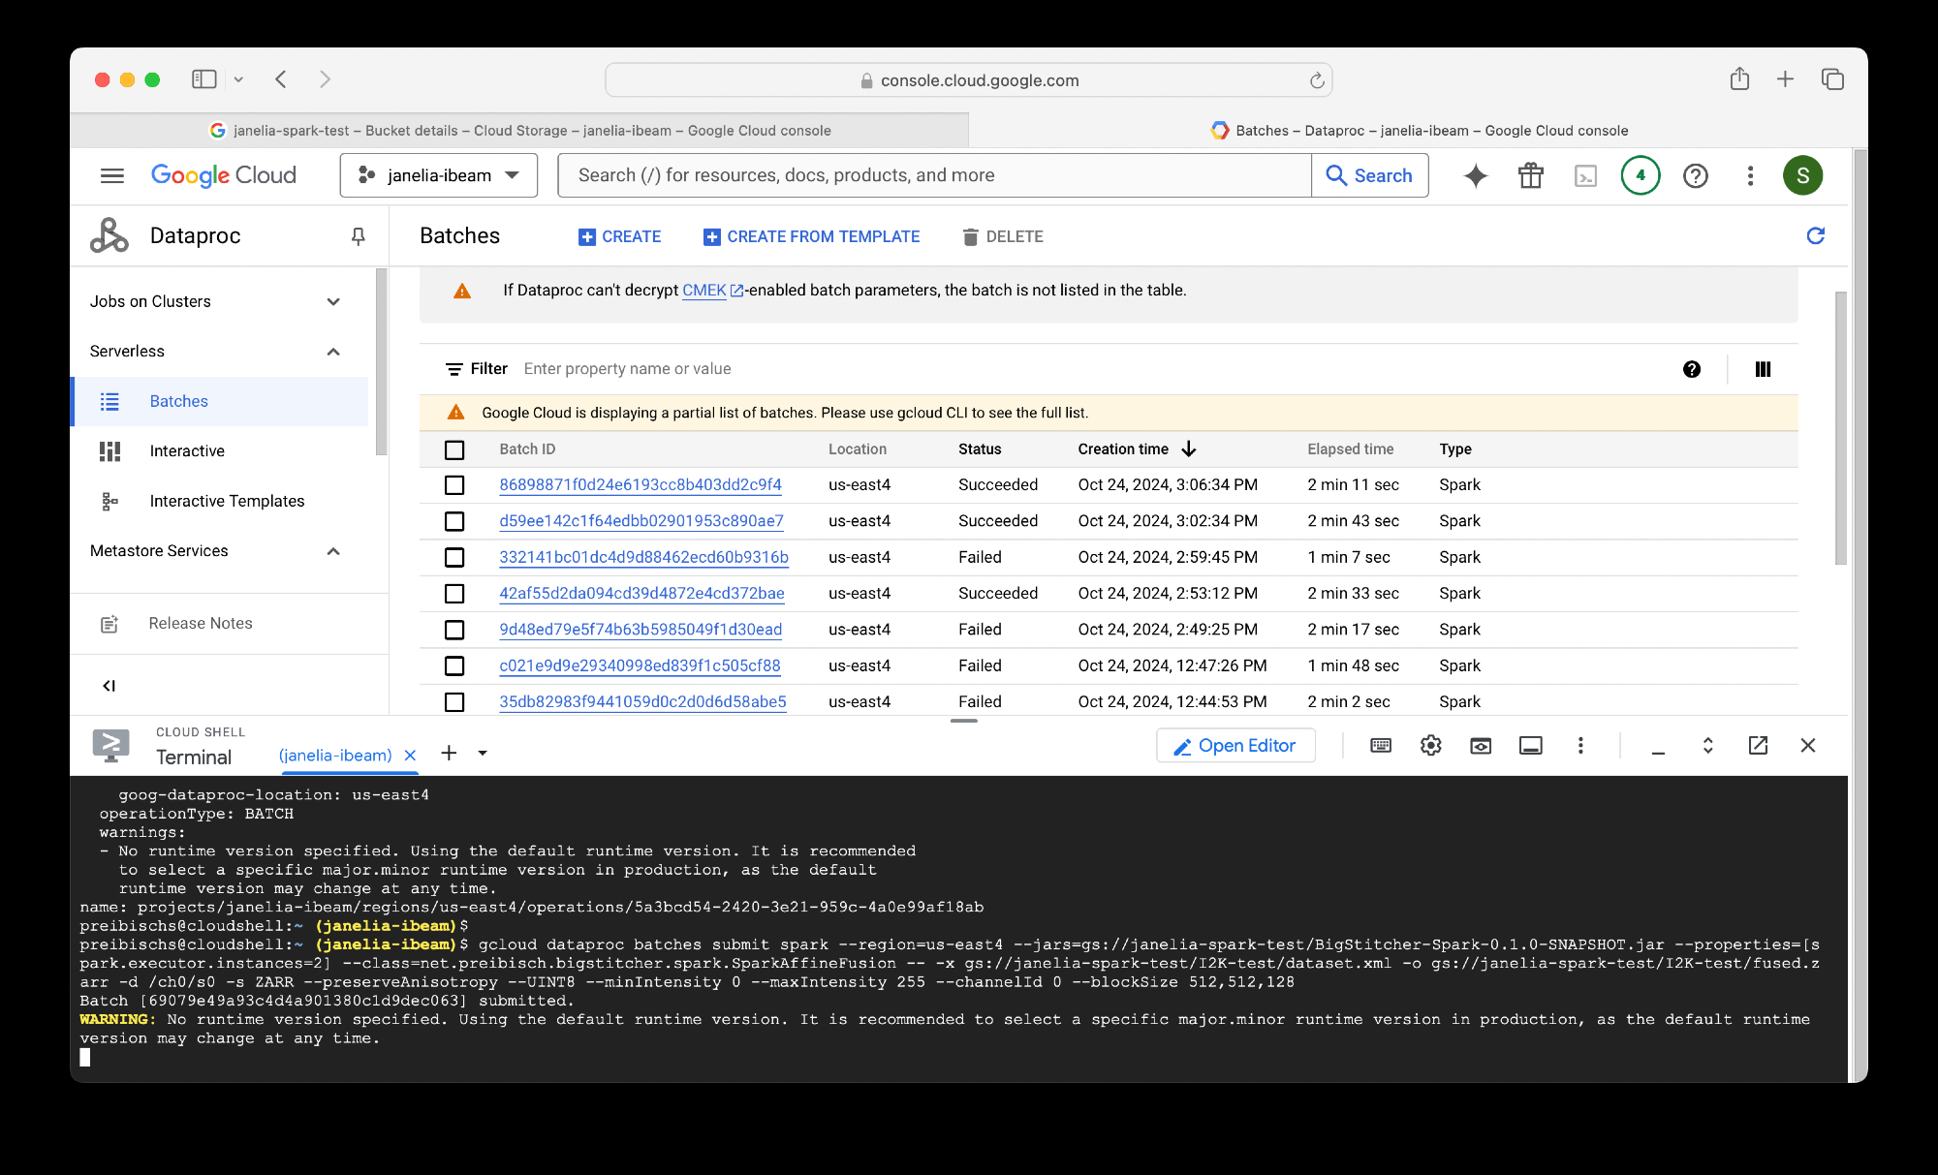Open the main navigation hamburger menu
1938x1175 pixels.
click(x=112, y=175)
